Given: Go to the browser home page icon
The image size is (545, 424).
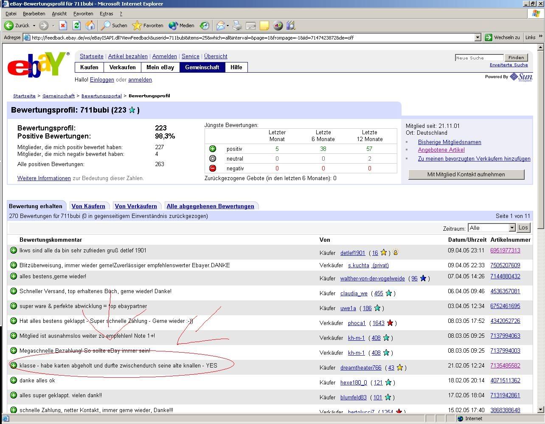Looking at the screenshot, I should tap(90, 25).
